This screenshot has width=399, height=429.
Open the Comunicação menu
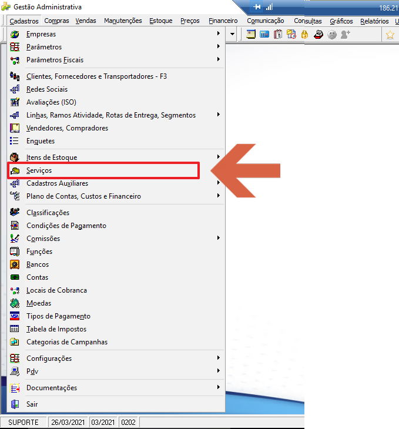tap(266, 21)
